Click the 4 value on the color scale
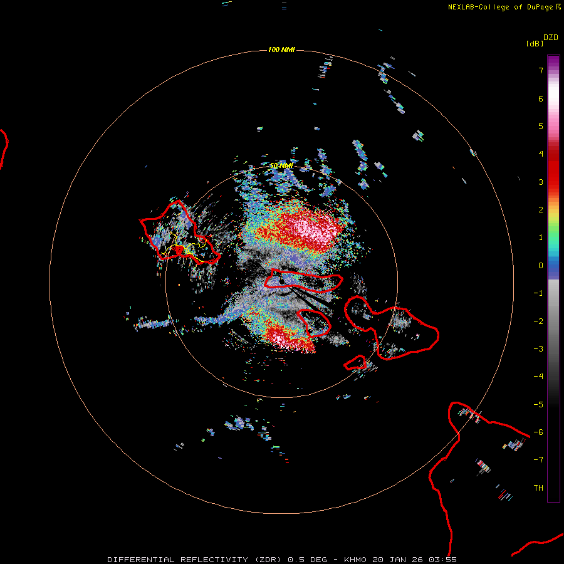 pyautogui.click(x=541, y=154)
